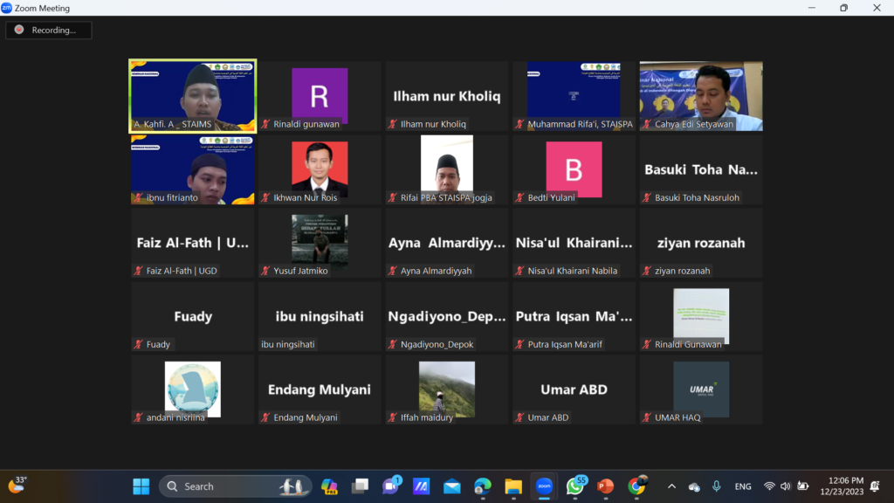The height and width of the screenshot is (503, 894).
Task: Click the Recording... status button
Action: click(x=49, y=30)
